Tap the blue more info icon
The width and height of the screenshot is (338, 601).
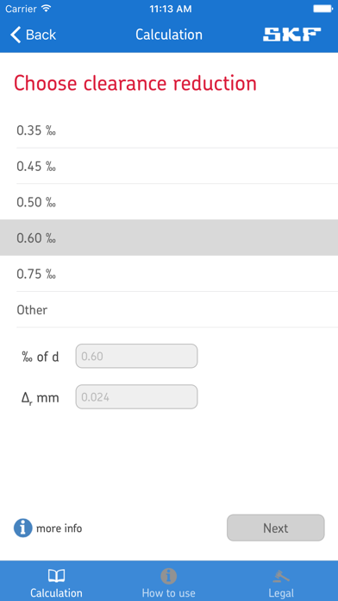(23, 528)
